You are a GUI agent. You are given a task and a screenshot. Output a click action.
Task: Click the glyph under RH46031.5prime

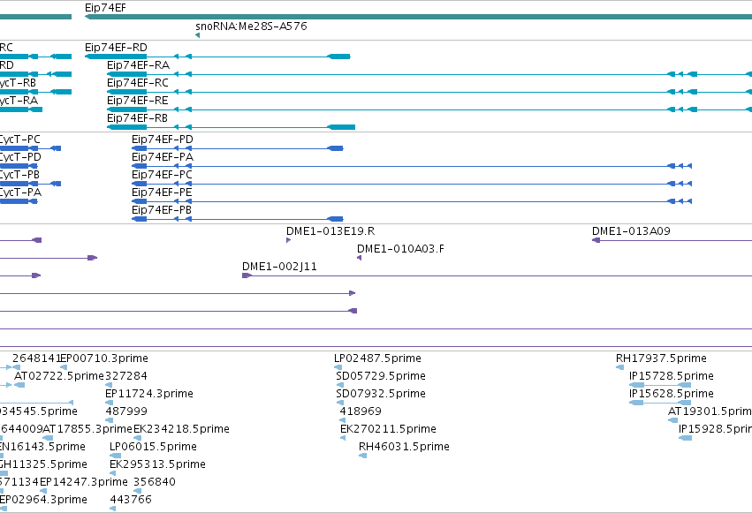pyautogui.click(x=362, y=456)
